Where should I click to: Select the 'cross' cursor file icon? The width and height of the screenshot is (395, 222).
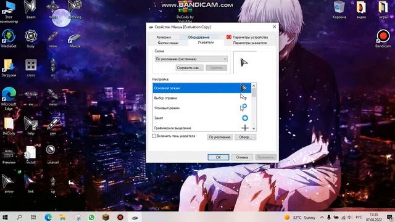pos(31,68)
